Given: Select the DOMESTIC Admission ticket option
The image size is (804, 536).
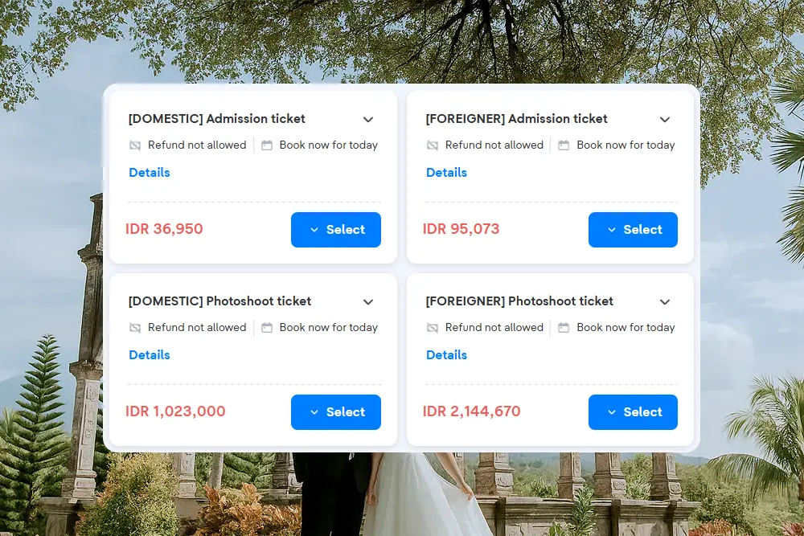Looking at the screenshot, I should click(336, 230).
